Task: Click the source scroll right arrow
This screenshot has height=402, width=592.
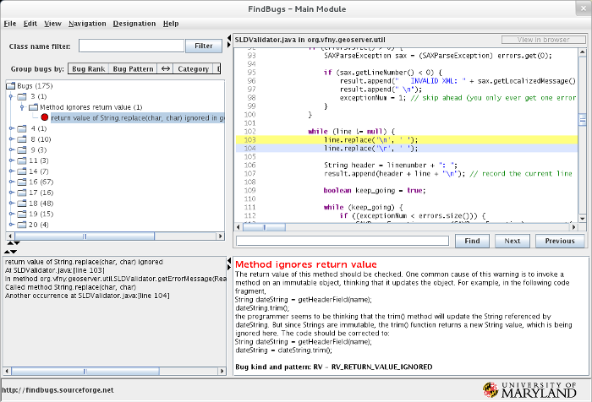Action: [573, 227]
